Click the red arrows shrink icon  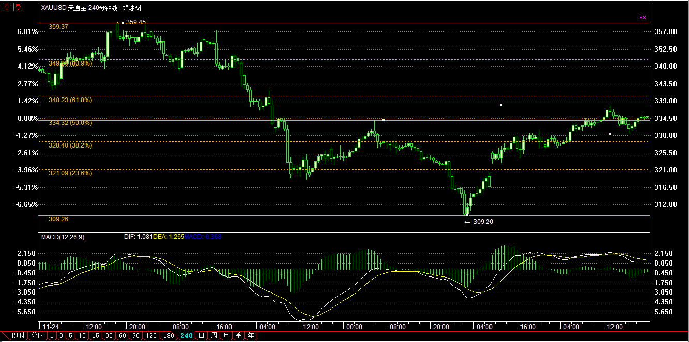point(6,7)
